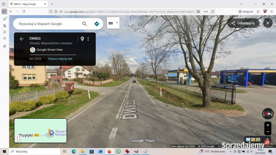Click the minimap thumbnail showing Przytyki
The width and height of the screenshot is (276, 155).
pyautogui.click(x=41, y=131)
